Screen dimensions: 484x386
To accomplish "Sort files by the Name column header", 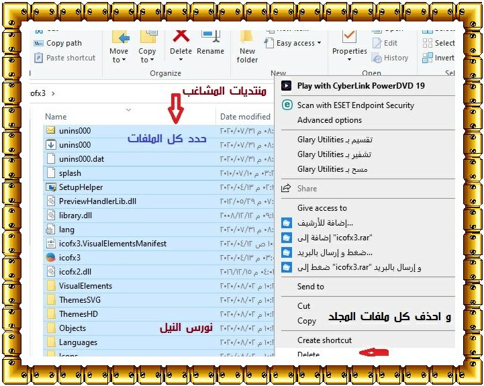I will pyautogui.click(x=56, y=117).
